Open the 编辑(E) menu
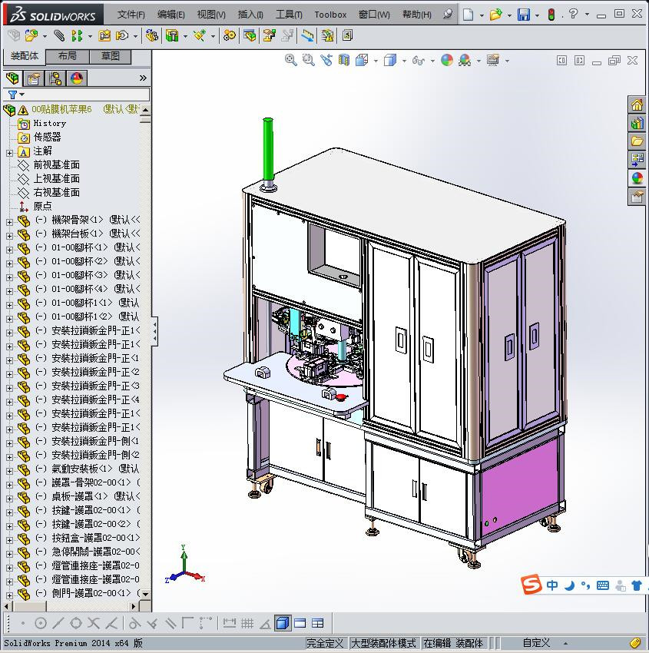The width and height of the screenshot is (649, 653). (171, 15)
